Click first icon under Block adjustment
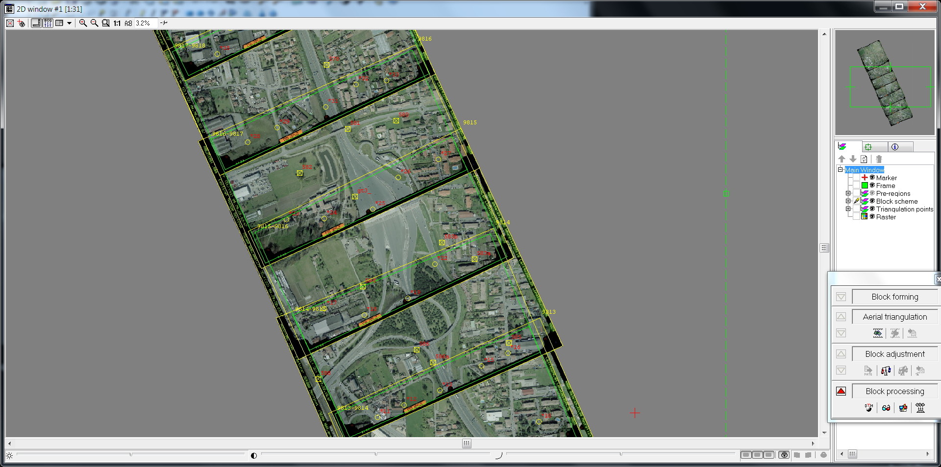This screenshot has width=941, height=467. click(868, 371)
